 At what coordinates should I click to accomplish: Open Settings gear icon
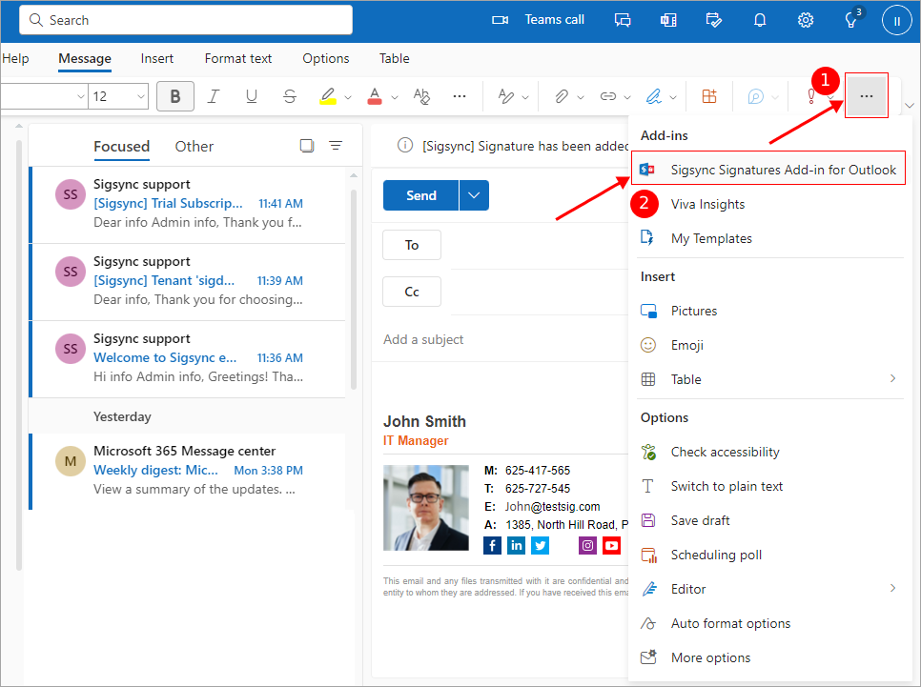(x=806, y=20)
